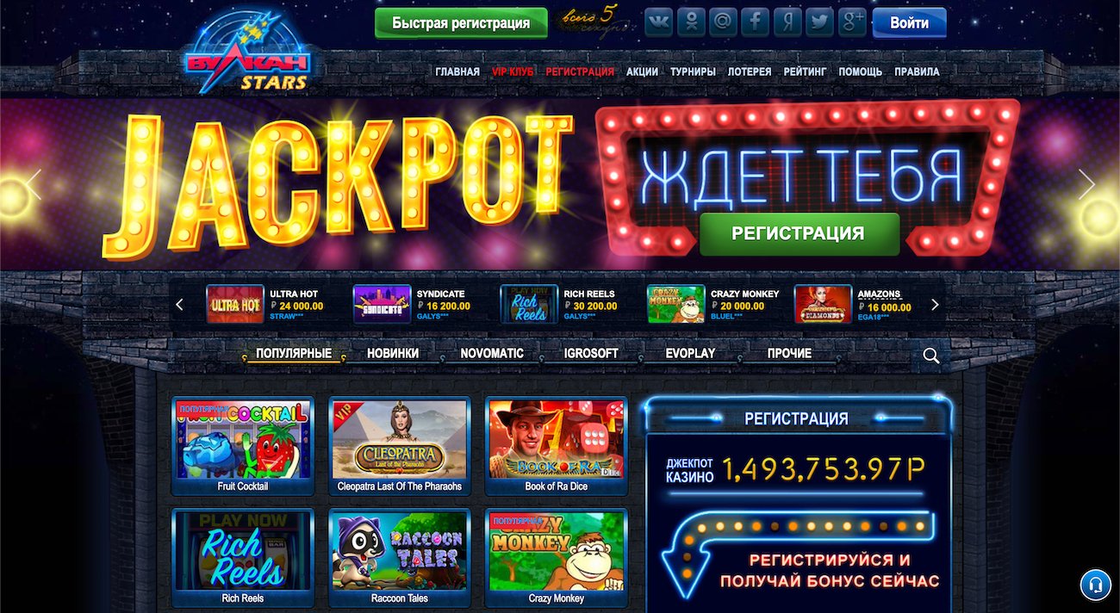This screenshot has width=1120, height=613.
Task: Open the Book of Ra Dice game
Action: (557, 446)
